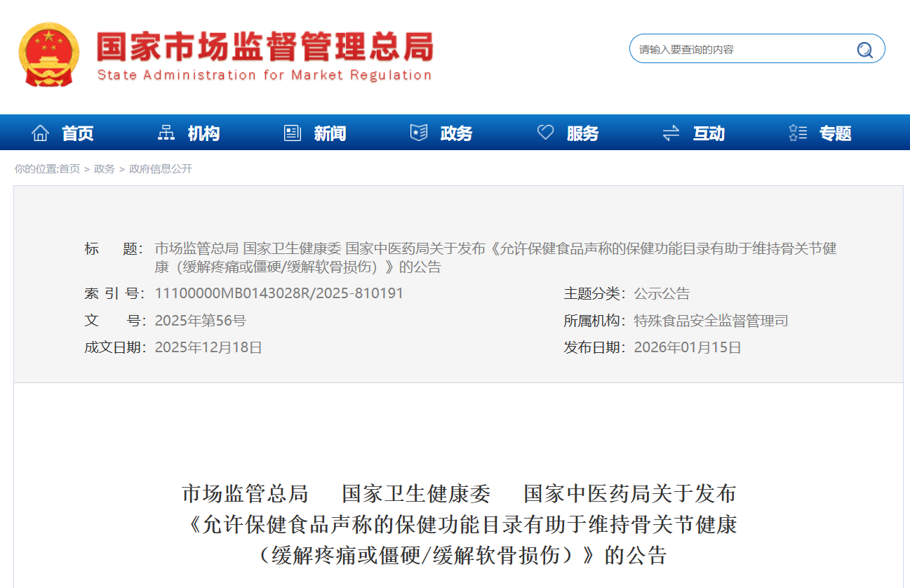The width and height of the screenshot is (910, 588).
Task: Click 首页 in the breadcrumb trail
Action: pyautogui.click(x=69, y=168)
